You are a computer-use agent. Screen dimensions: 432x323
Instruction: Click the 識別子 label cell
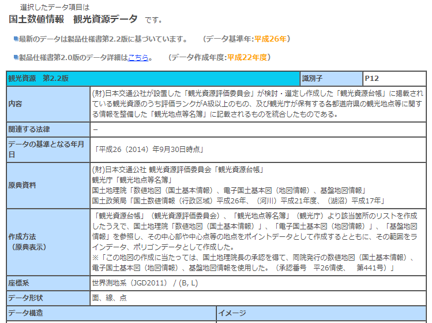(332, 79)
